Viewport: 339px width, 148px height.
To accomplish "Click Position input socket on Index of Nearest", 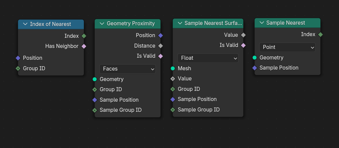I will (18, 58).
